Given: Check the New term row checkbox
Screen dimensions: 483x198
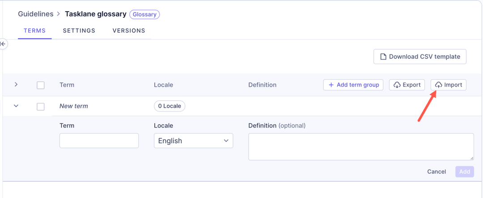Looking at the screenshot, I should coord(41,107).
